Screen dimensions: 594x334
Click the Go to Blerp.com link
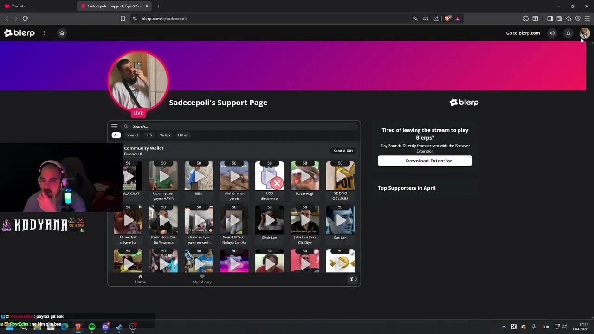click(x=523, y=33)
